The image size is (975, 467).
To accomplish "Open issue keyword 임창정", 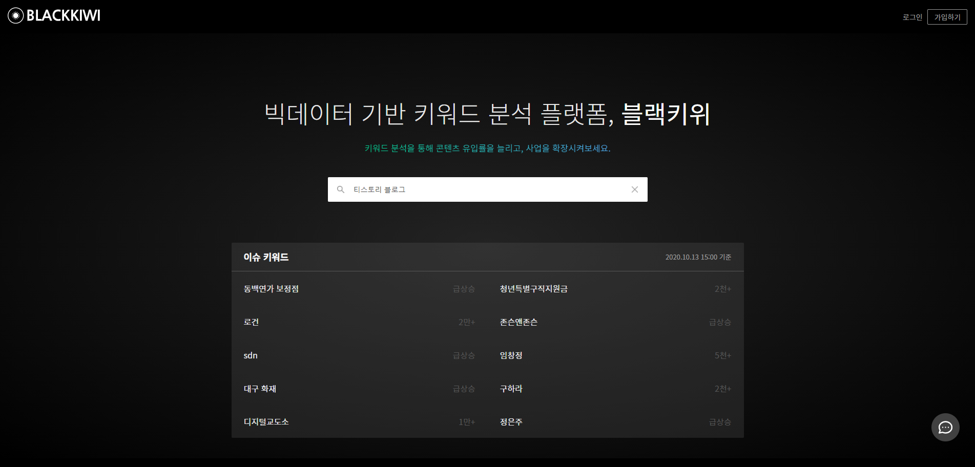I will point(511,355).
